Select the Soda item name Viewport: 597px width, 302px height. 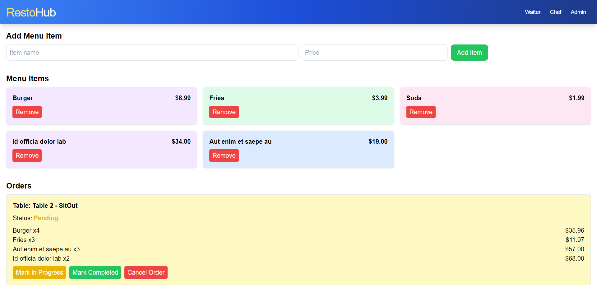(414, 98)
